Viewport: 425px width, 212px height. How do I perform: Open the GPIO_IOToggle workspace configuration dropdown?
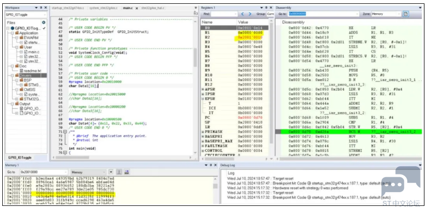coord(25,15)
